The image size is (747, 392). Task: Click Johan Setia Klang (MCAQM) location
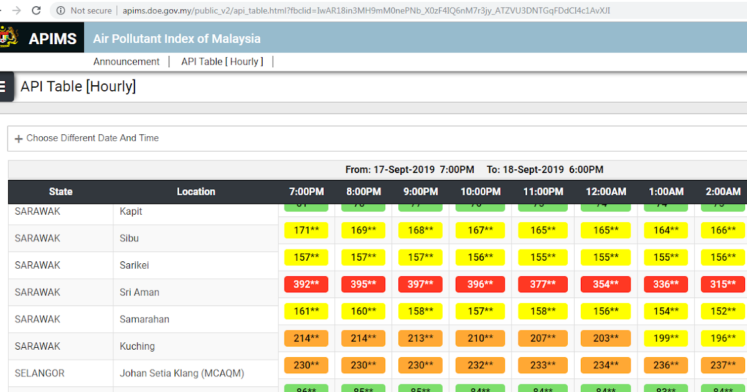pos(182,373)
